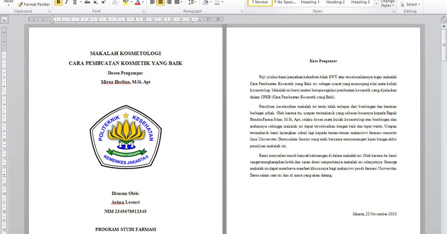Open the Select dropdown in Editing

[x=410, y=4]
